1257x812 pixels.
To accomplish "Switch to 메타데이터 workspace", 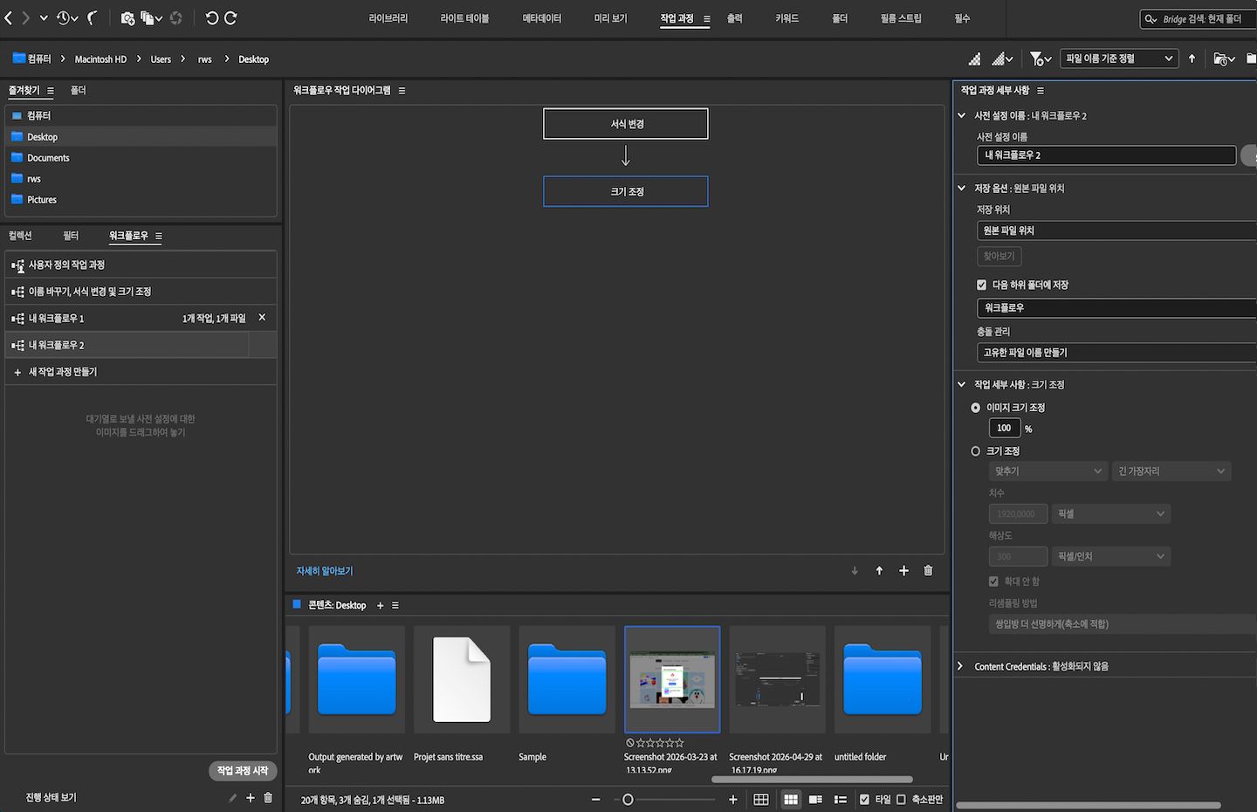I will coord(542,18).
